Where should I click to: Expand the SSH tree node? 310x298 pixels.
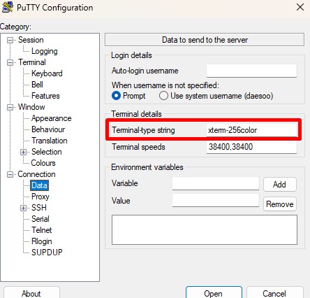click(x=23, y=208)
